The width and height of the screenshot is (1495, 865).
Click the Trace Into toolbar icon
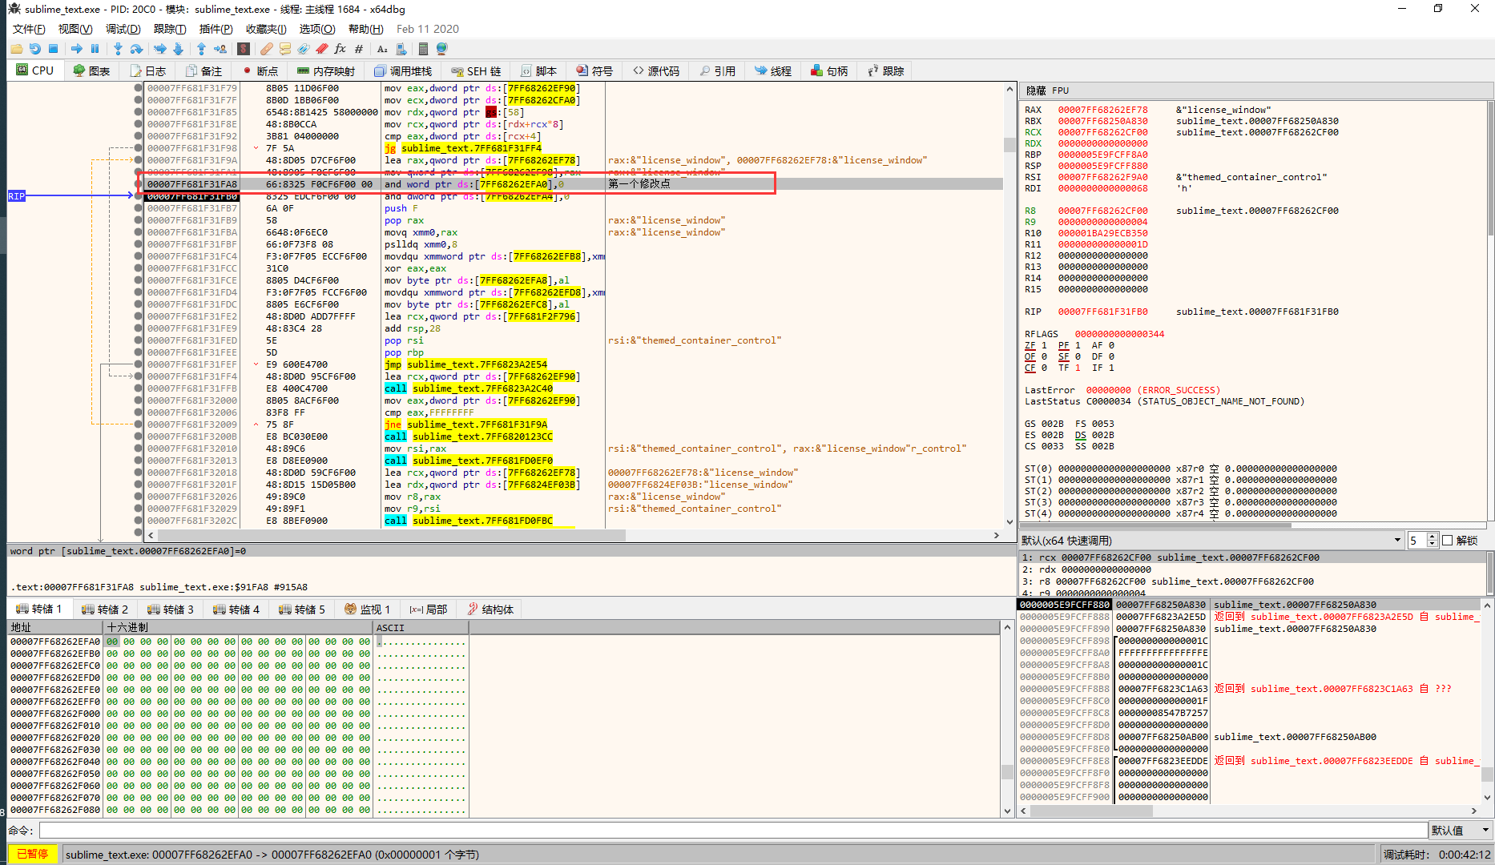(160, 49)
